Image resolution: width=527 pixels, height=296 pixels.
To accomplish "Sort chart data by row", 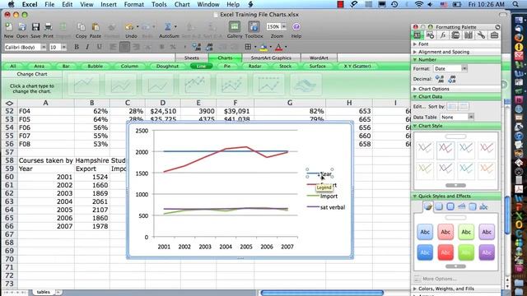I will (x=452, y=107).
